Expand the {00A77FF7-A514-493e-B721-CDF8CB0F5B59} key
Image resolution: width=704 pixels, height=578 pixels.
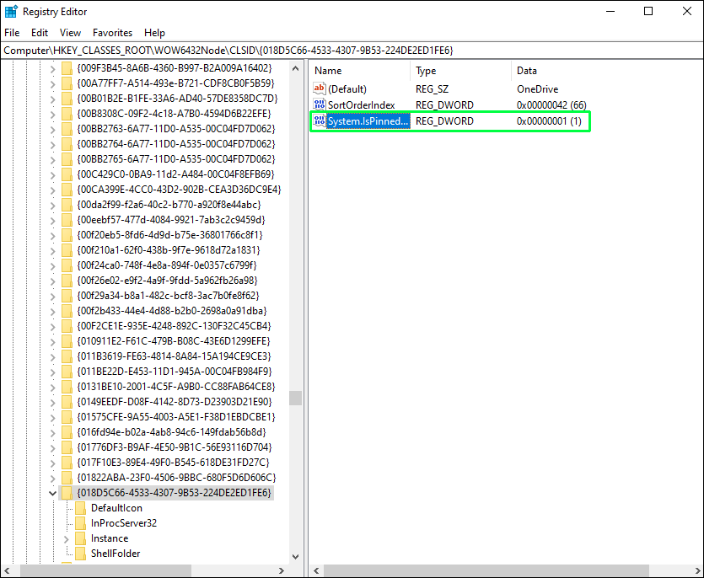tap(52, 84)
